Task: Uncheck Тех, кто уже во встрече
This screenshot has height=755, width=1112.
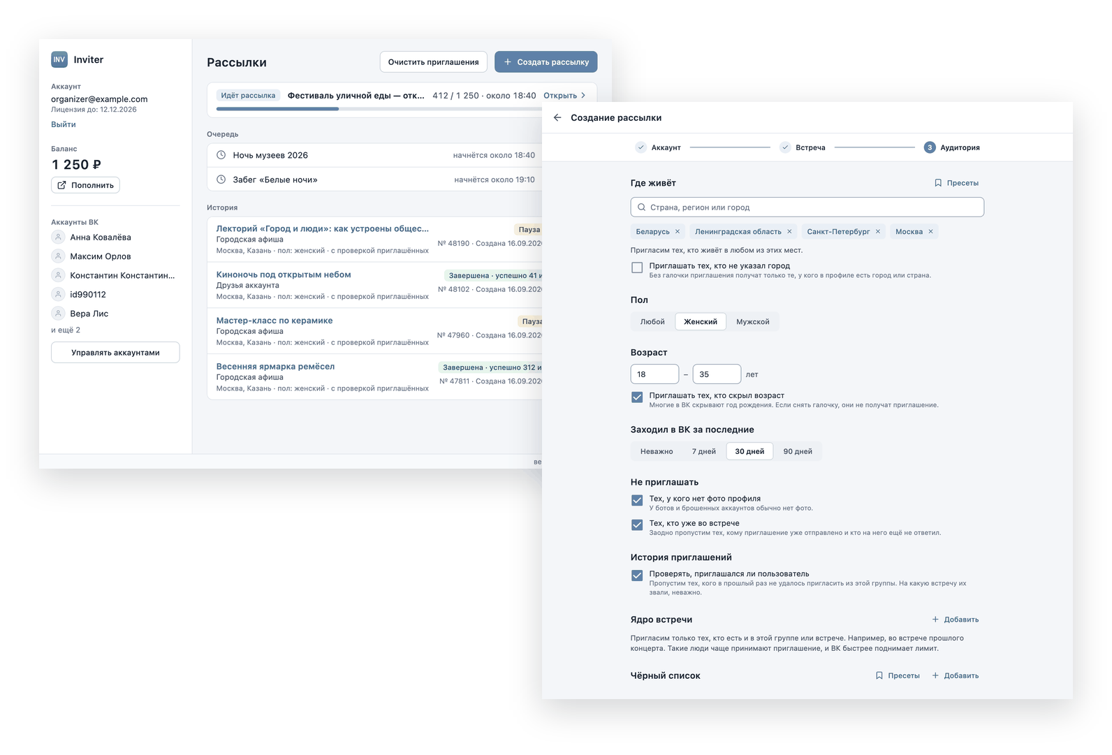Action: (637, 525)
